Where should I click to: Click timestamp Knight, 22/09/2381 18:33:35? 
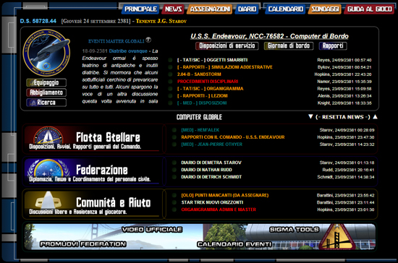[x=344, y=103]
